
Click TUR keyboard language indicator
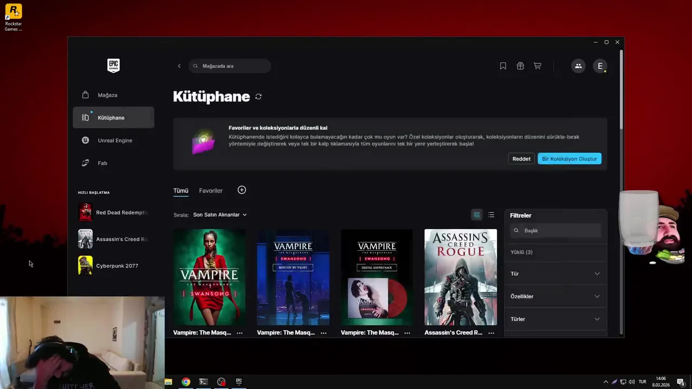coord(643,382)
